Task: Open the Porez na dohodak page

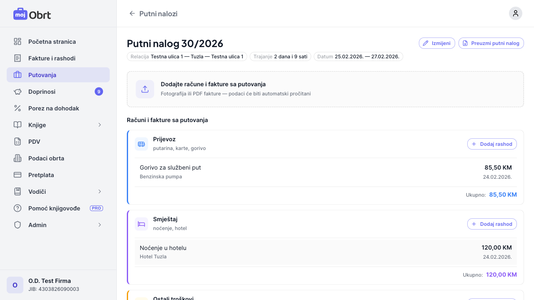Action: coord(53,108)
